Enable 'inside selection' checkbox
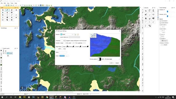 [x=161, y=21]
